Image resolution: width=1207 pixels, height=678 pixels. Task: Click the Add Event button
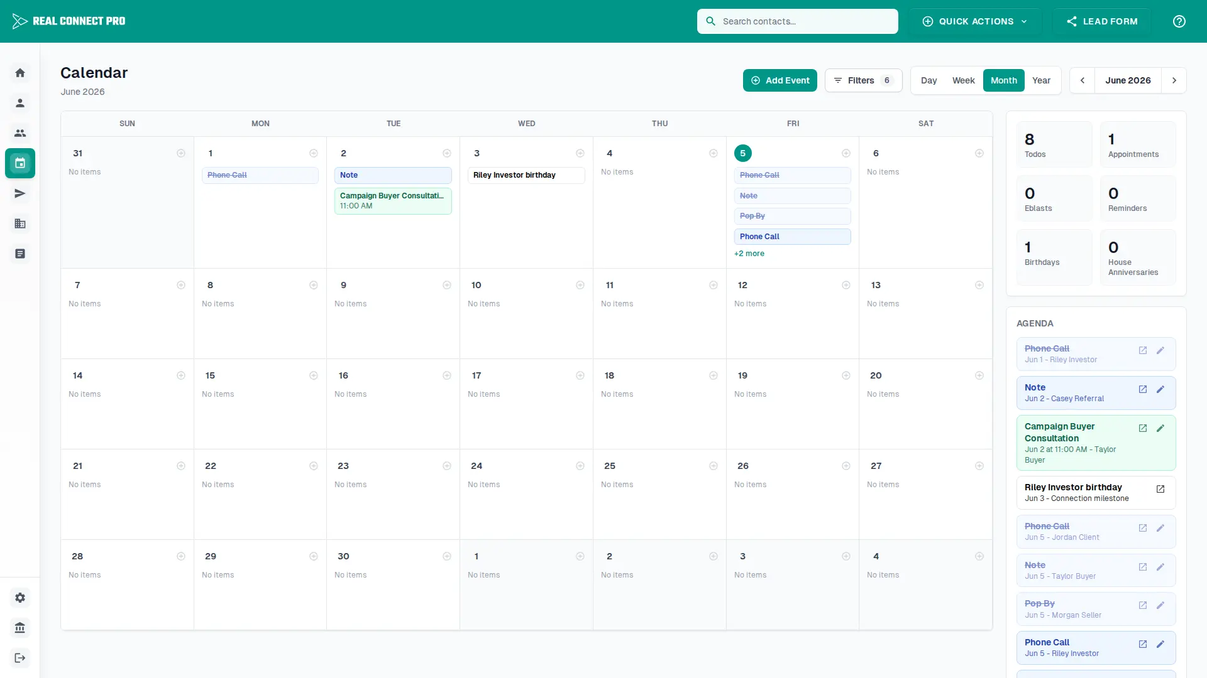(x=780, y=80)
